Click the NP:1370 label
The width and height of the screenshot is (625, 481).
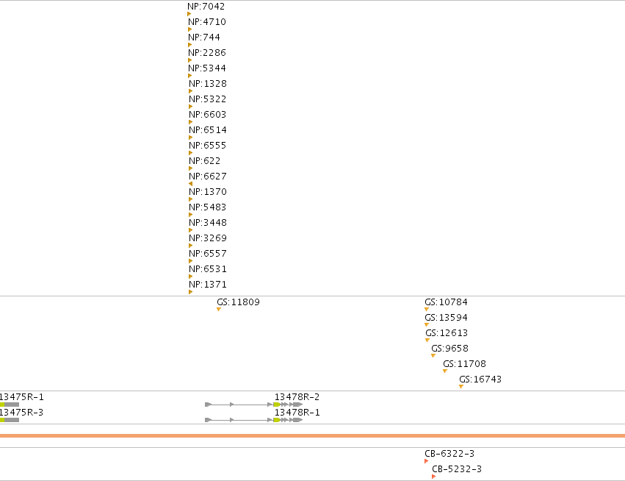(208, 192)
